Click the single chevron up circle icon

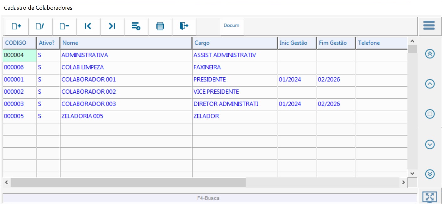pyautogui.click(x=430, y=84)
